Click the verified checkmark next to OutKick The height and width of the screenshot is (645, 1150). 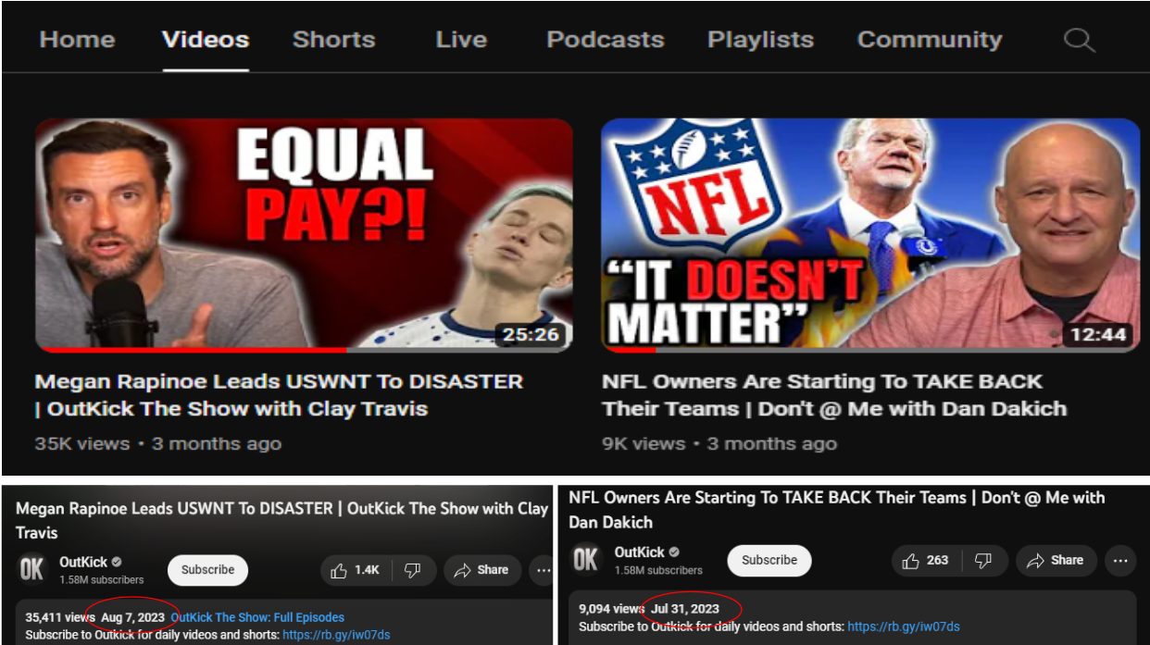(116, 561)
